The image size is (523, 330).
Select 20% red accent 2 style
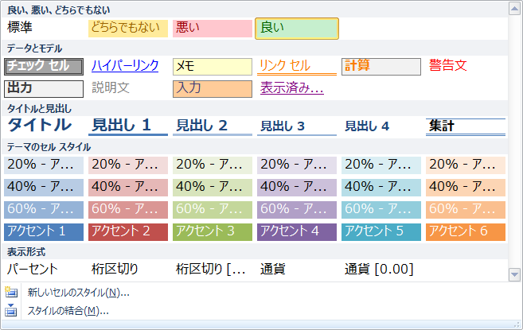pyautogui.click(x=128, y=165)
